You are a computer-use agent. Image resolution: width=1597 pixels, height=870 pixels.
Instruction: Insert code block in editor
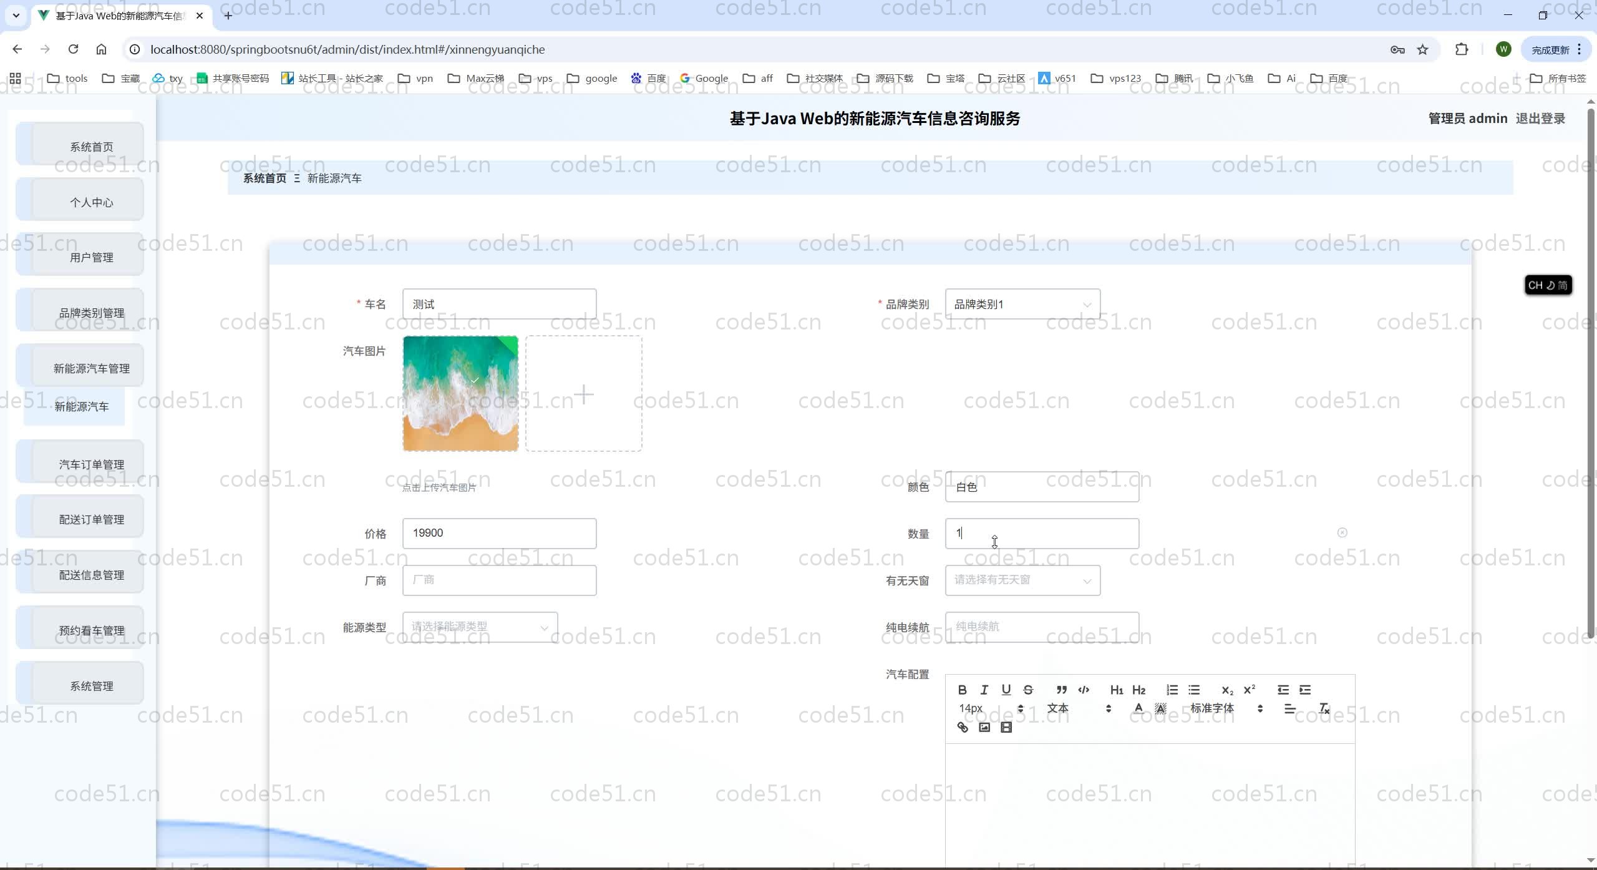1084,690
